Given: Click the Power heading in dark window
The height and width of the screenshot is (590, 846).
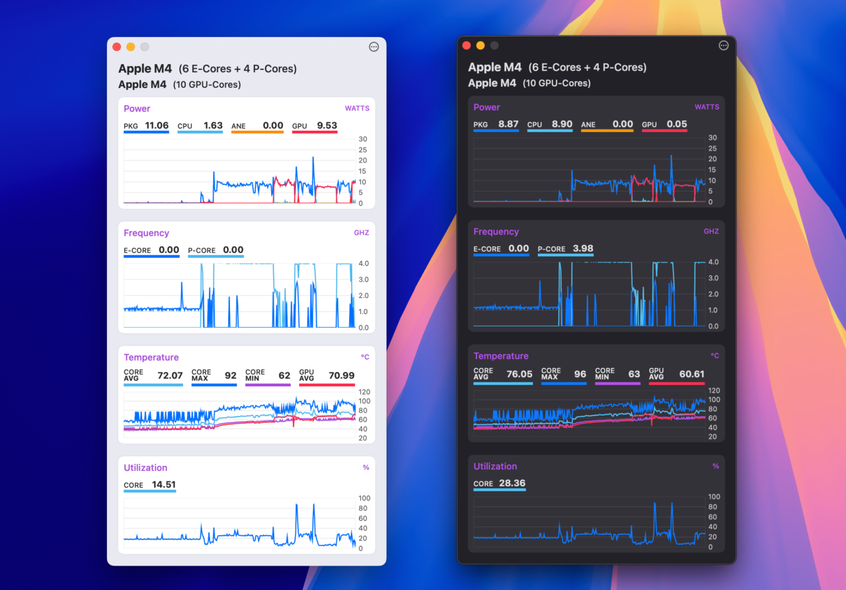Looking at the screenshot, I should 486,107.
